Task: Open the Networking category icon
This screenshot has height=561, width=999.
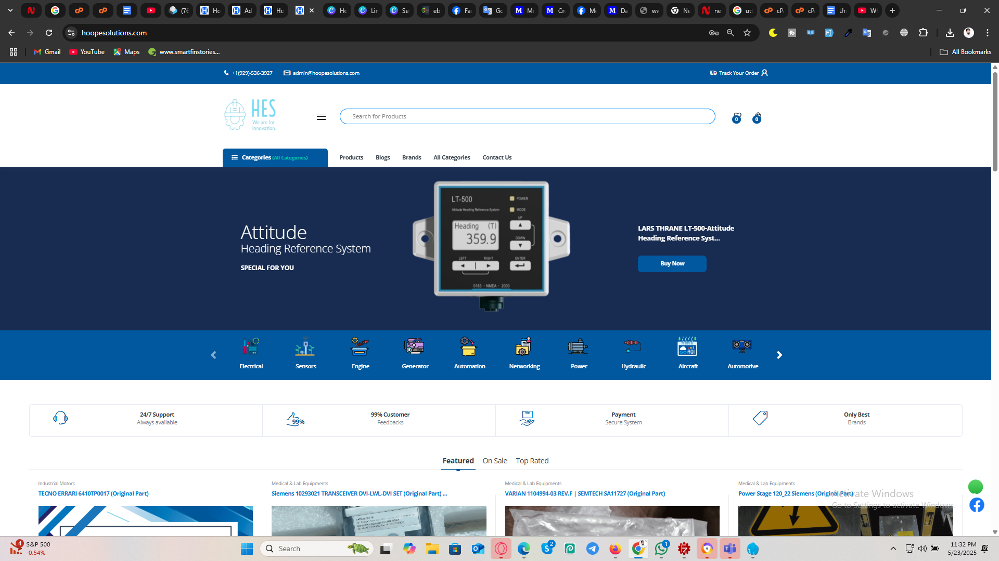Action: pyautogui.click(x=524, y=347)
